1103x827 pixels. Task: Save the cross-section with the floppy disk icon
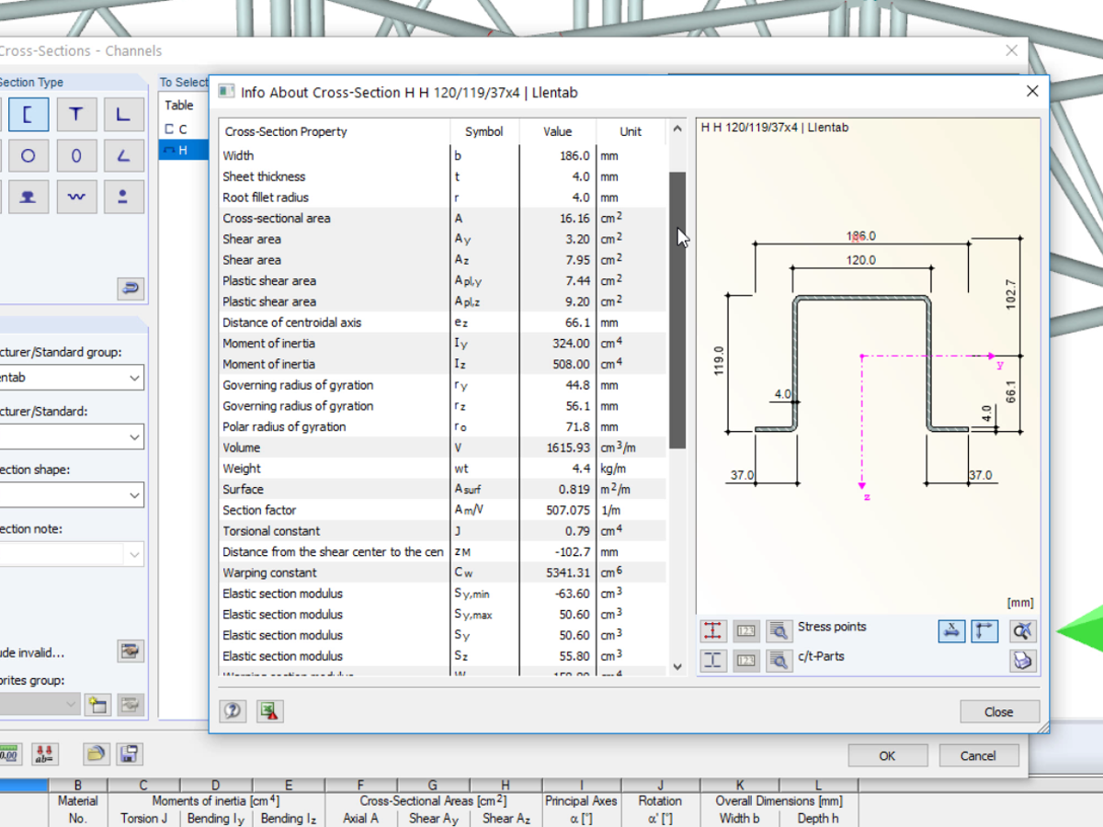(x=129, y=754)
